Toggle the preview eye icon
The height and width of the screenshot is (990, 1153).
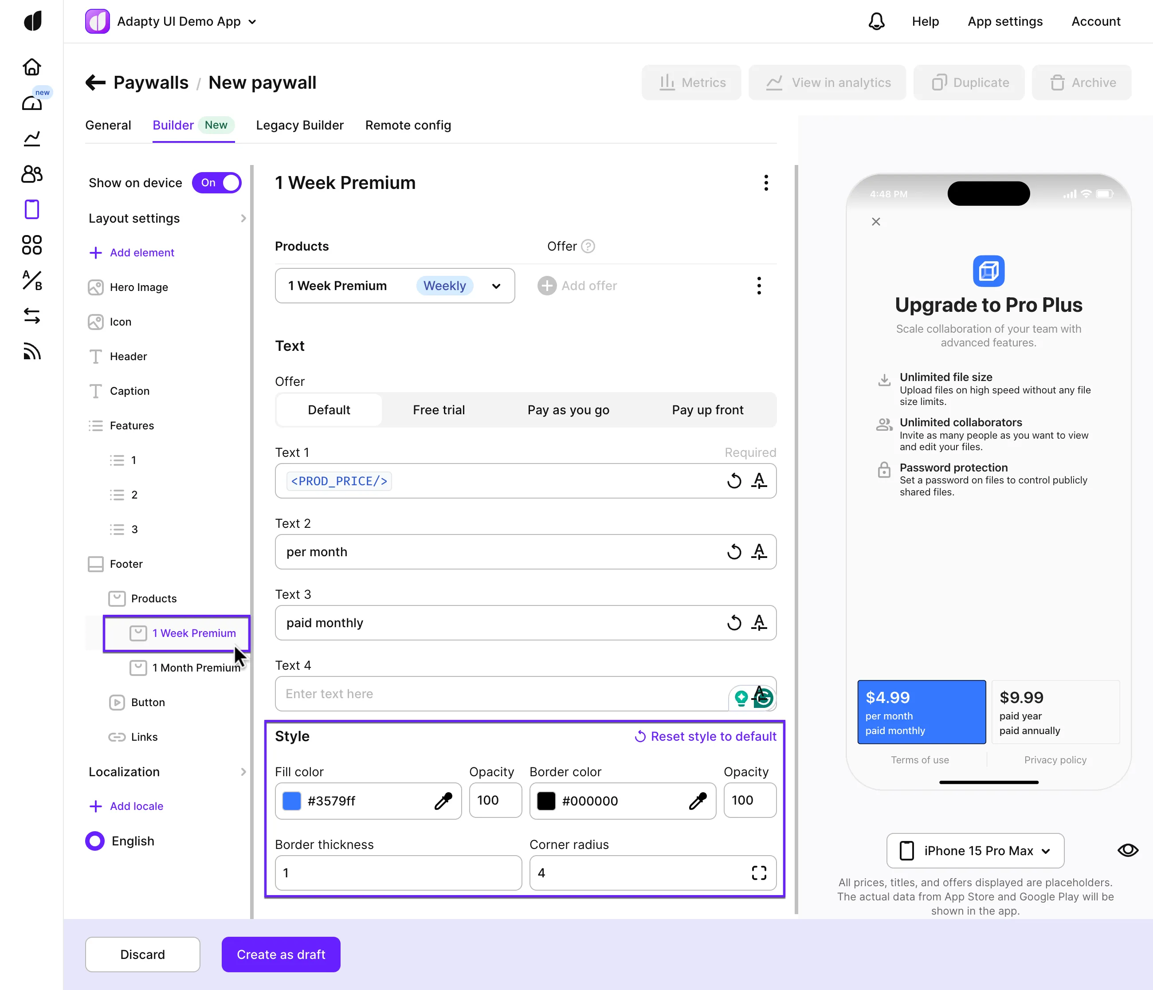(x=1127, y=850)
